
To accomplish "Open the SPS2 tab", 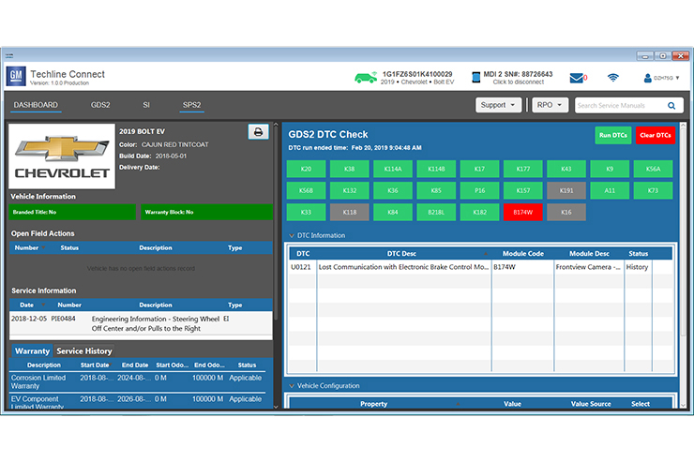I will point(191,105).
